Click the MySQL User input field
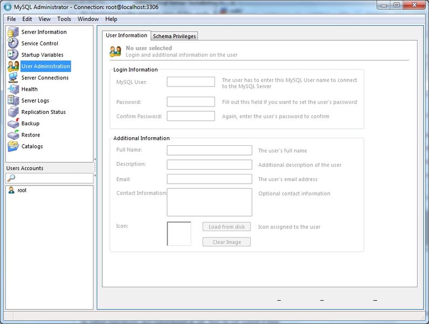Viewport: 429px width, 324px height. 191,82
